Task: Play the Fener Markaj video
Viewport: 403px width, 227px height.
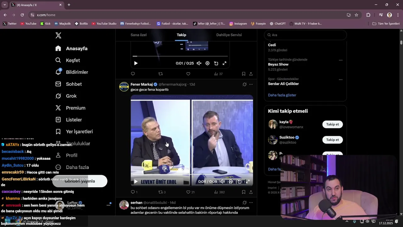Action: pyautogui.click(x=136, y=182)
